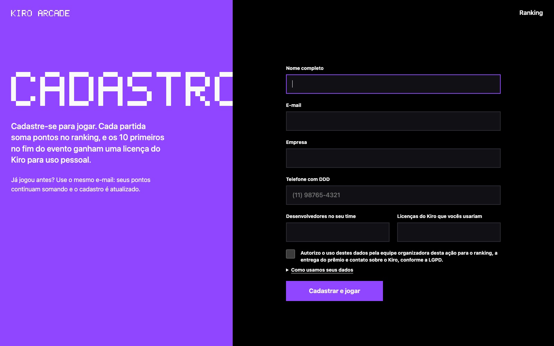This screenshot has height=346, width=554.
Task: Select the Empresa input box
Action: coord(393,158)
